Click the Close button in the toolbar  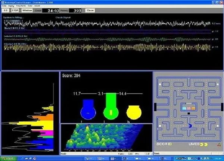[90, 10]
